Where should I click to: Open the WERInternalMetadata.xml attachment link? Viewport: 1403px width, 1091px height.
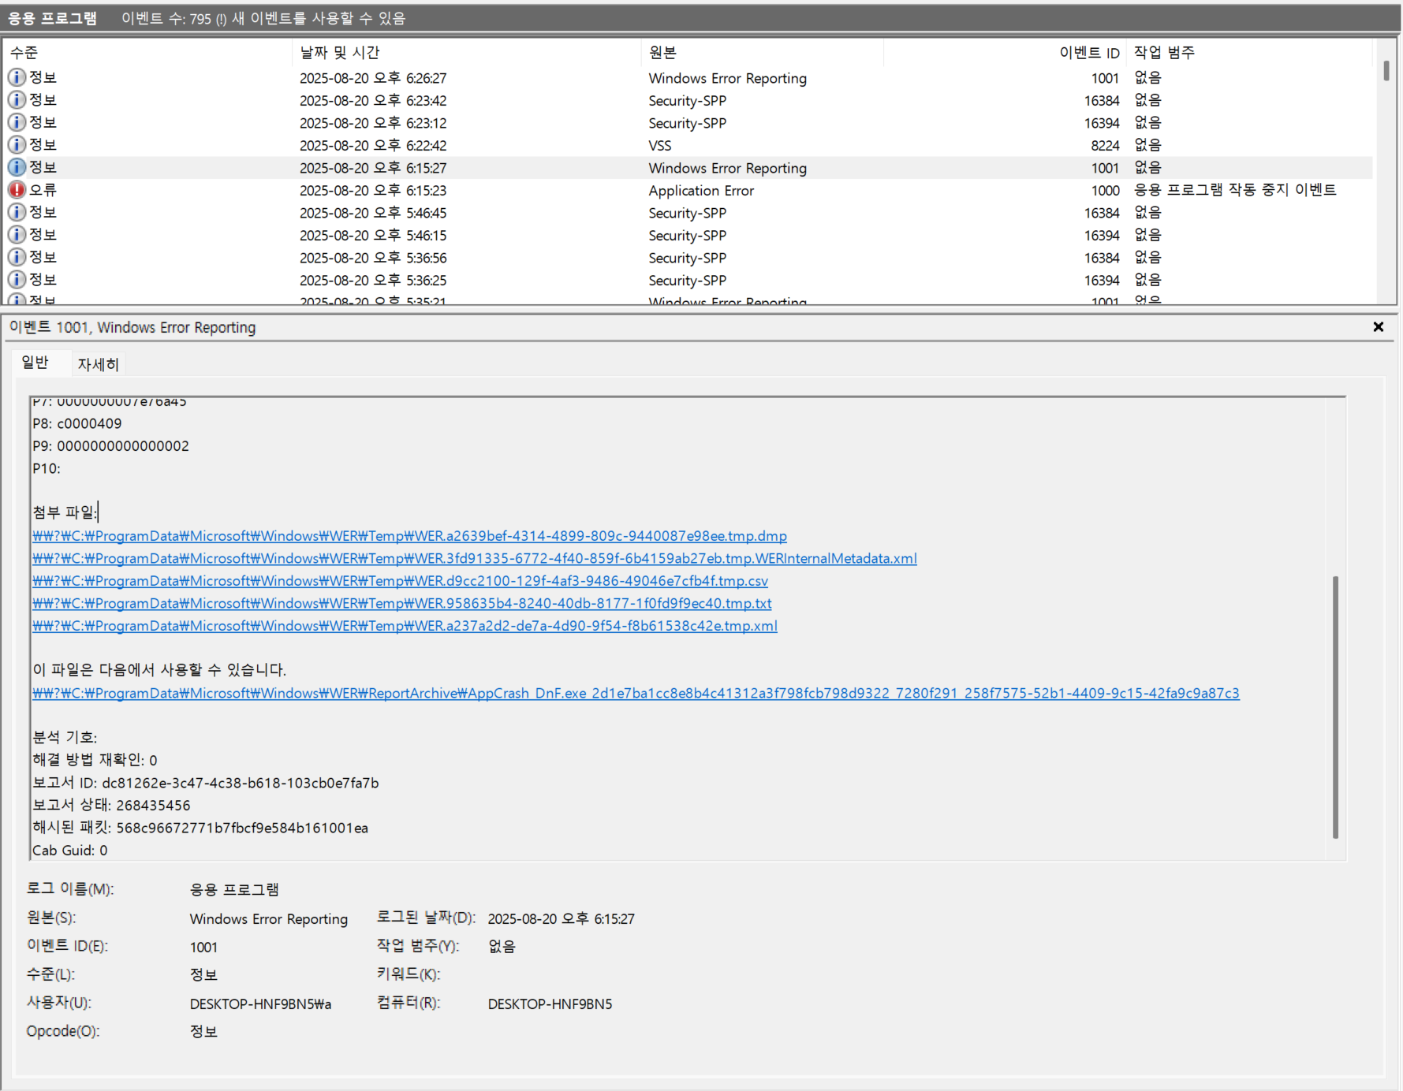click(x=475, y=558)
